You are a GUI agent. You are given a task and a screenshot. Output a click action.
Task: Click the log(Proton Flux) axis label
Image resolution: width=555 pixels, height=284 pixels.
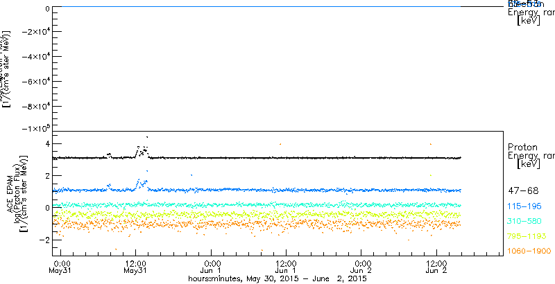(18, 193)
